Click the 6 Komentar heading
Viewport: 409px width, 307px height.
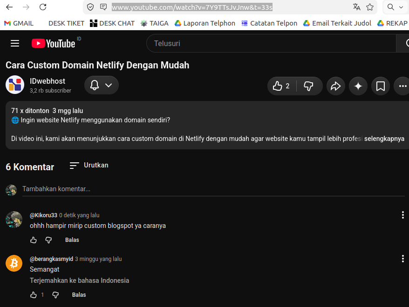30,167
